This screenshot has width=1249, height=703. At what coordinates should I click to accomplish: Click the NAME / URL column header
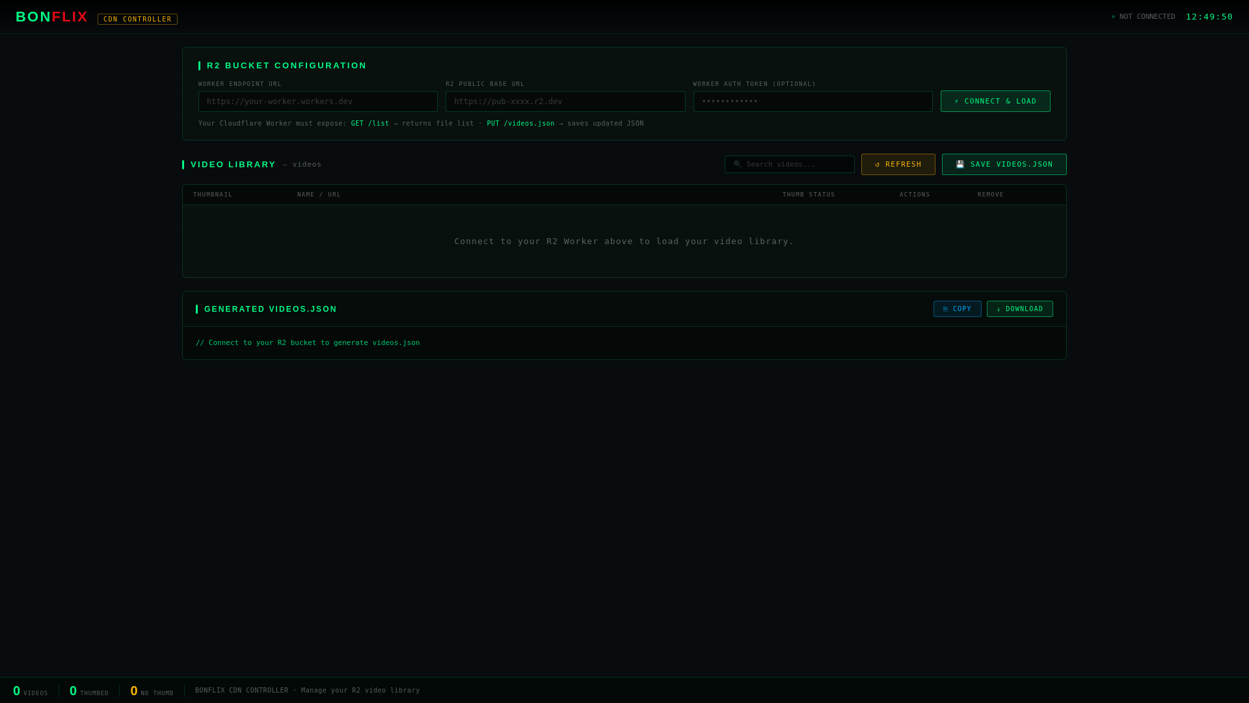click(319, 195)
